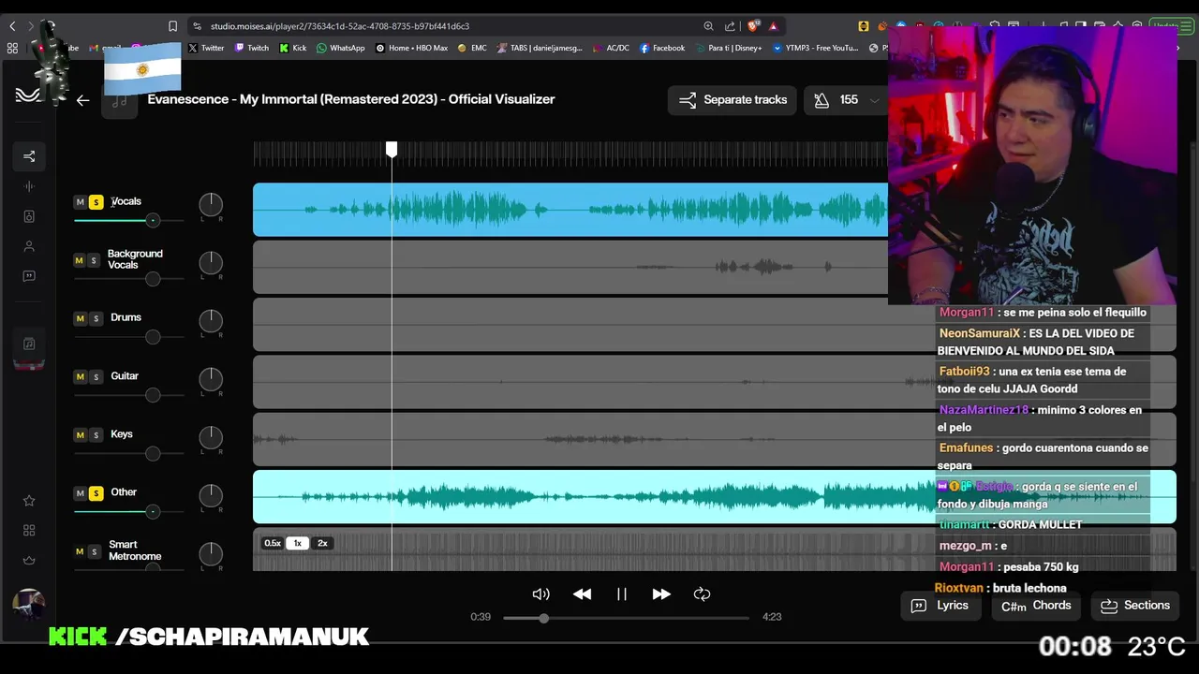1199x674 pixels.
Task: Click the playhead marker on the timeline ruler
Action: click(x=392, y=150)
